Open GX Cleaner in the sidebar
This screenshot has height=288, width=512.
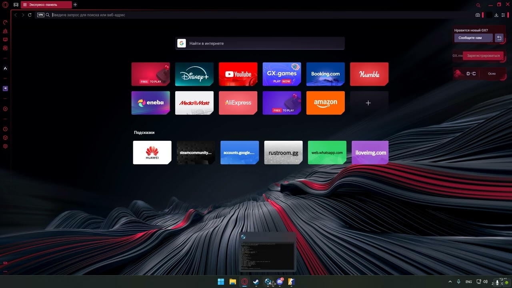[x=5, y=31]
